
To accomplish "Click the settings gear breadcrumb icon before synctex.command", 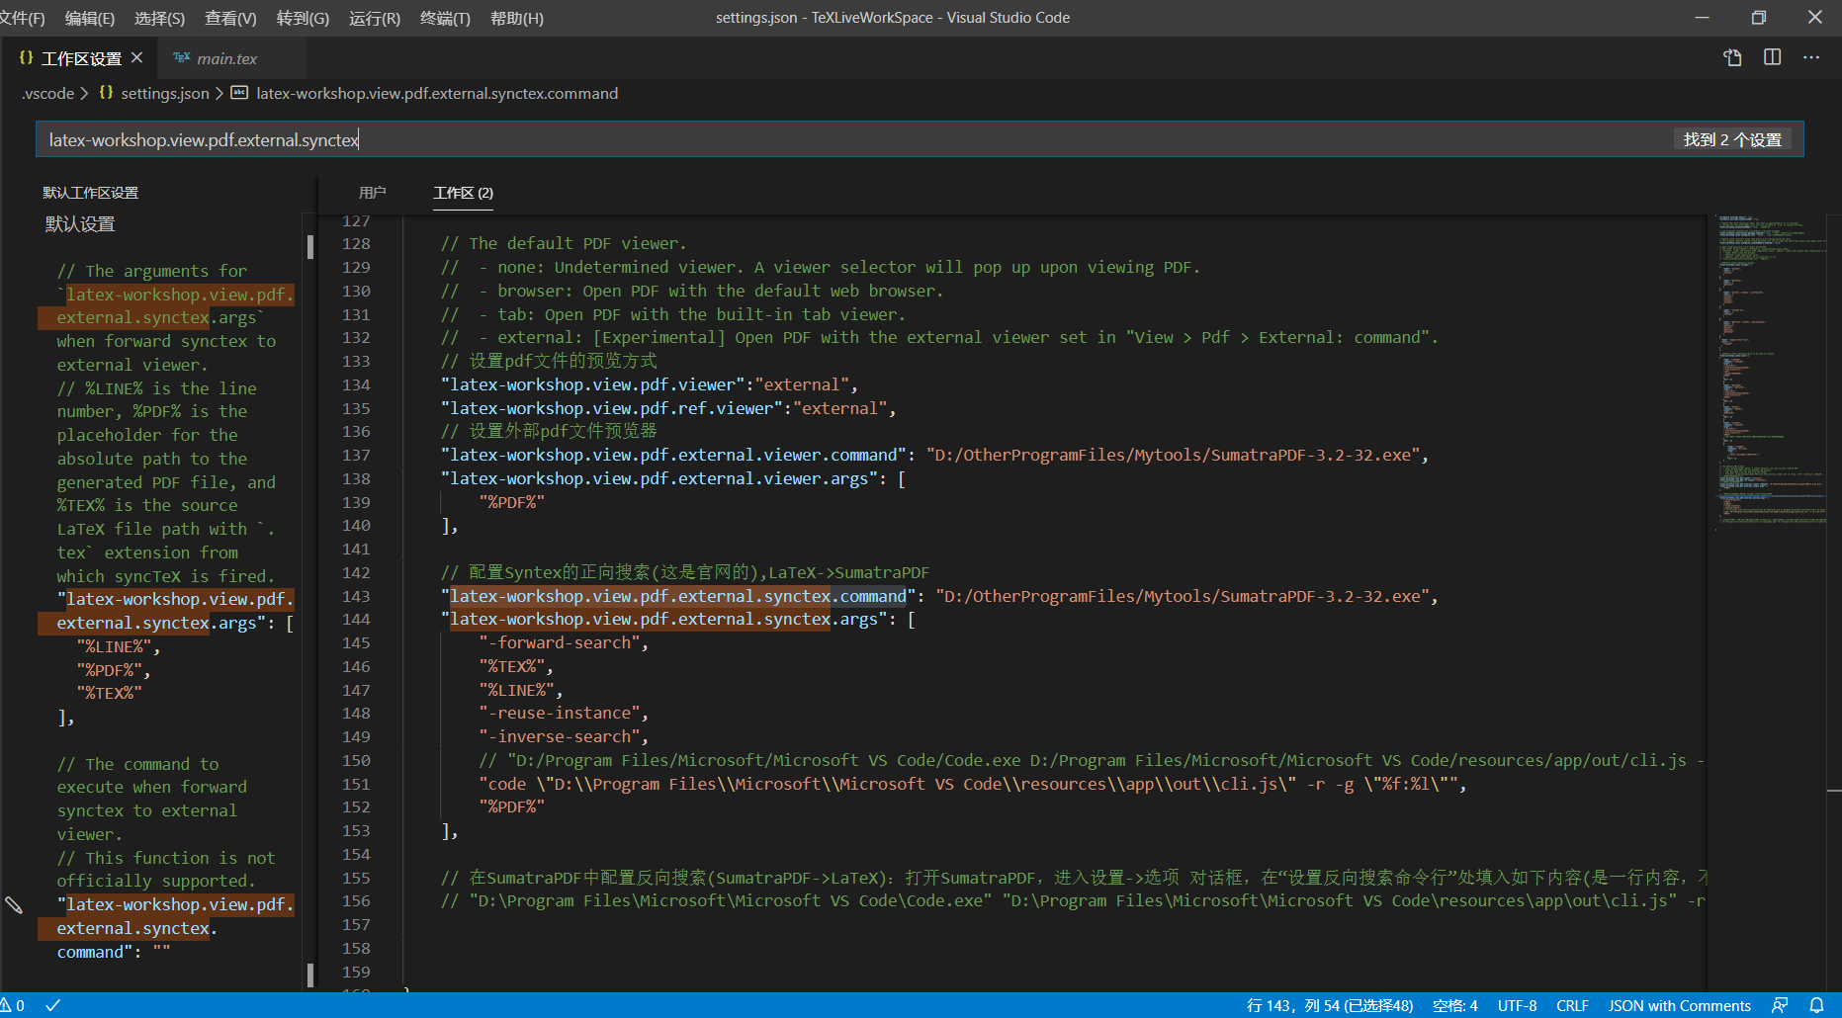I will coord(238,93).
